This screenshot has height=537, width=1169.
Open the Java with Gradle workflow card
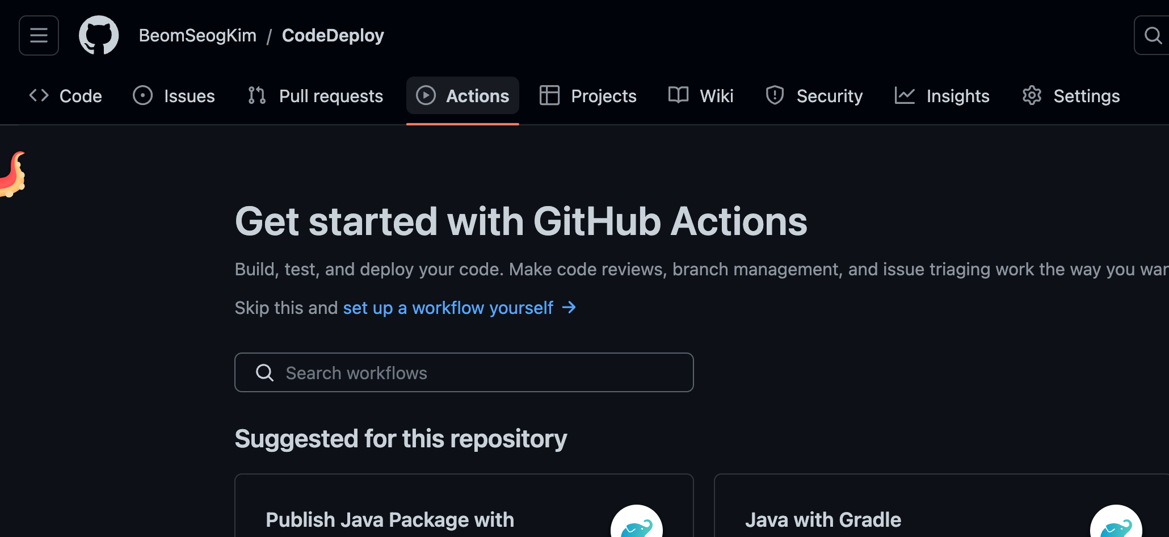coord(941,506)
